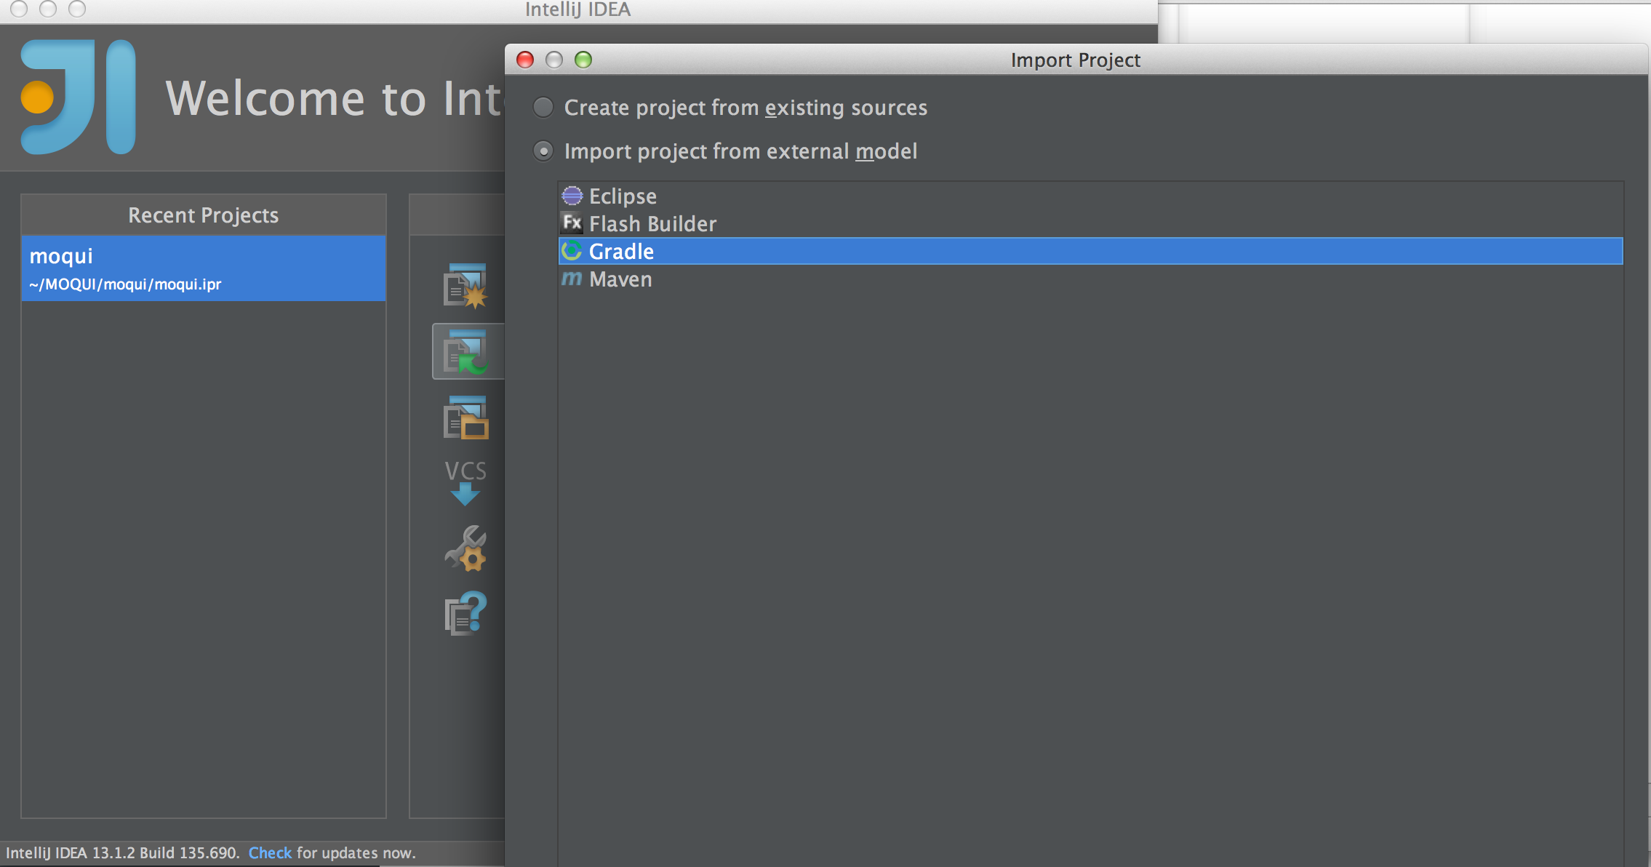Screen dimensions: 1651x867
Task: Click the Flash Builder Fx icon
Action: click(x=572, y=223)
